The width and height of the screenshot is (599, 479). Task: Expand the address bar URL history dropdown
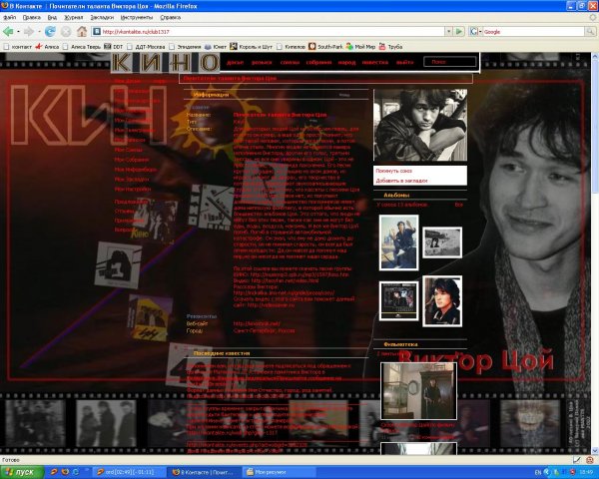(x=449, y=32)
